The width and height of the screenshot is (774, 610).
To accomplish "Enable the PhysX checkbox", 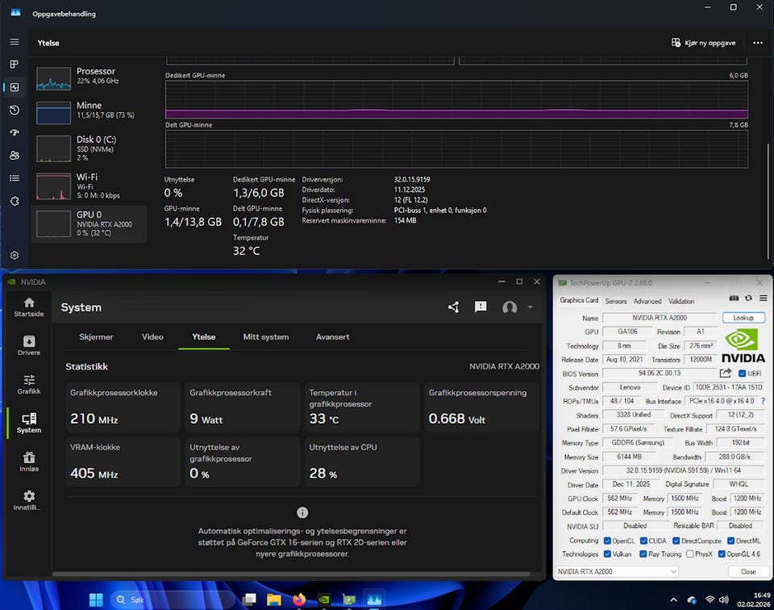I will click(x=689, y=554).
